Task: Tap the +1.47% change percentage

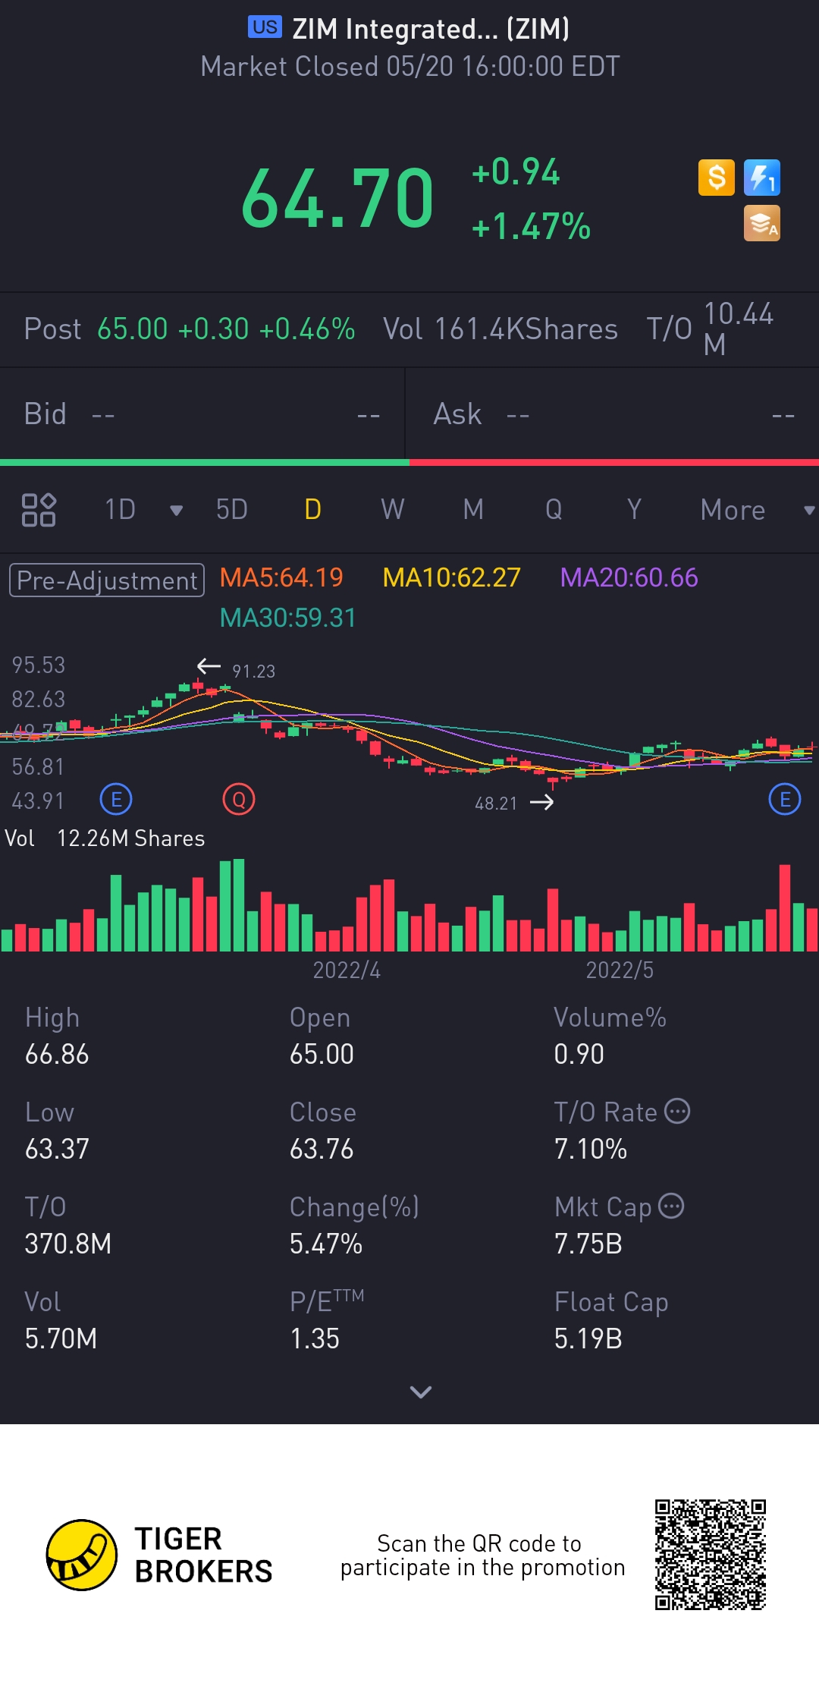Action: 531,226
